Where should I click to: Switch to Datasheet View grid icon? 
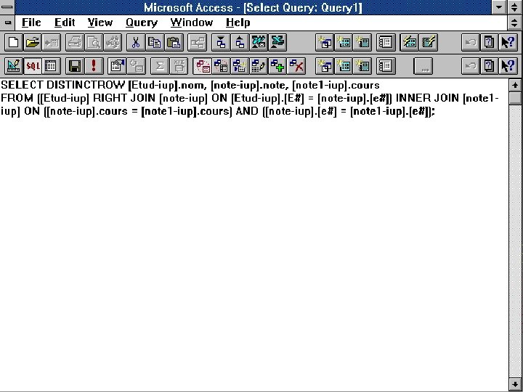(x=52, y=66)
